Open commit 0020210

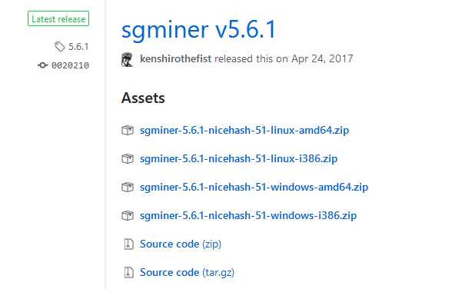click(x=70, y=65)
